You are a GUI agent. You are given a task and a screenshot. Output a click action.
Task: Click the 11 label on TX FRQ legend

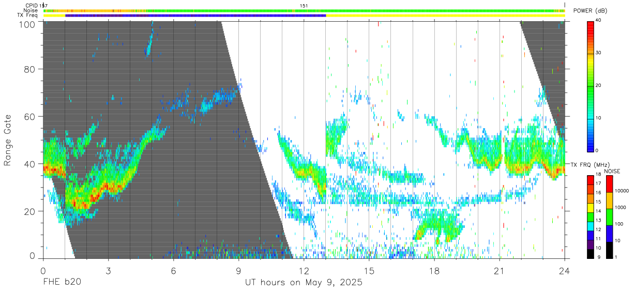(x=599, y=238)
